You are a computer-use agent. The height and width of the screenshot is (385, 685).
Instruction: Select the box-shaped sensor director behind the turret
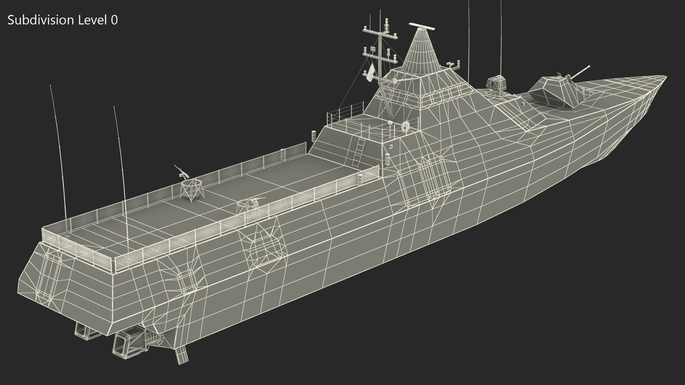pyautogui.click(x=496, y=84)
